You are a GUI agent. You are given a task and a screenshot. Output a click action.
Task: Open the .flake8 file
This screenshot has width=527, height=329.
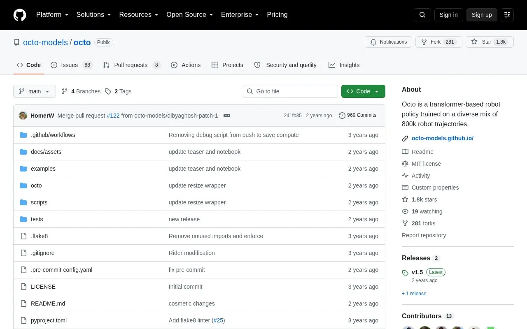click(40, 236)
